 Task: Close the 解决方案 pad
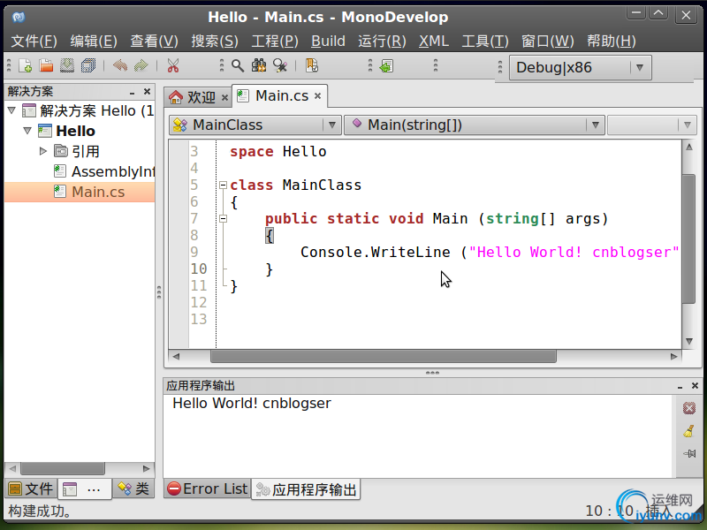(x=147, y=92)
